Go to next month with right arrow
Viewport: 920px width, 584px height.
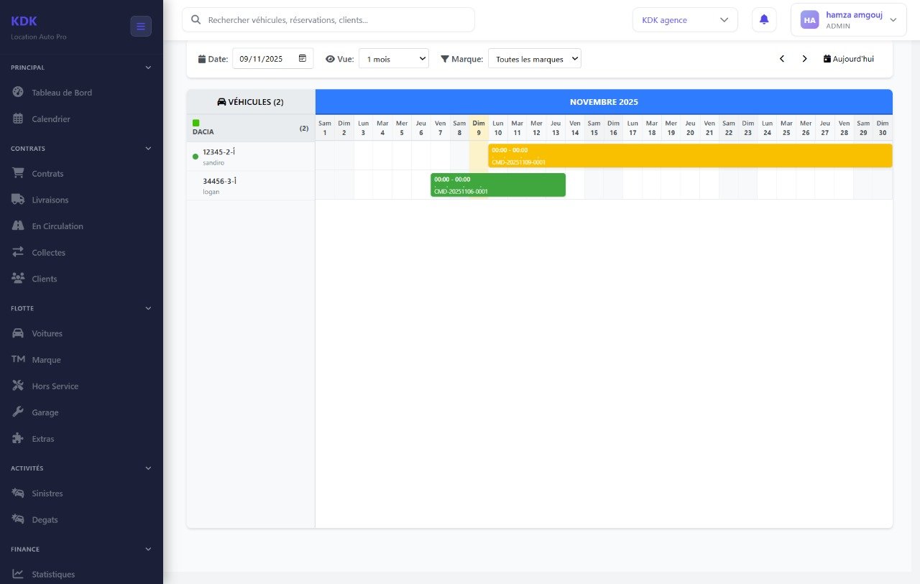[x=804, y=58]
